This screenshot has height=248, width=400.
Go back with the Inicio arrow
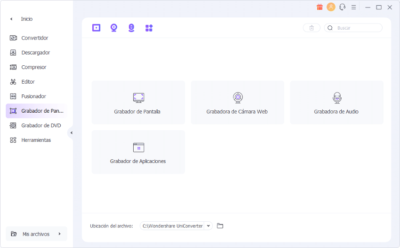(x=12, y=19)
